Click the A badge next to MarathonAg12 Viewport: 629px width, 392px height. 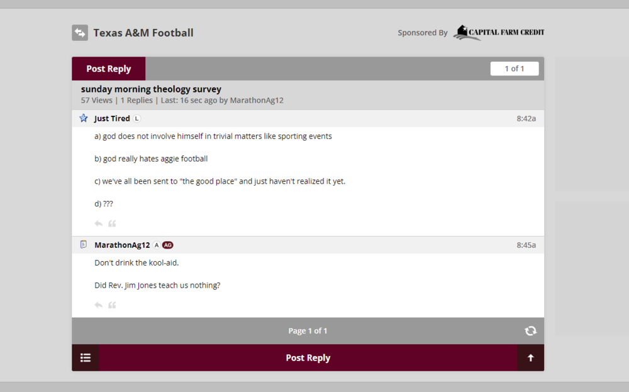click(157, 245)
